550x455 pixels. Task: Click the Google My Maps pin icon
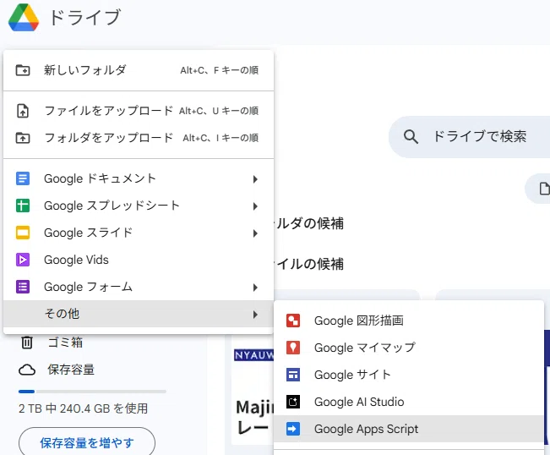click(x=293, y=348)
